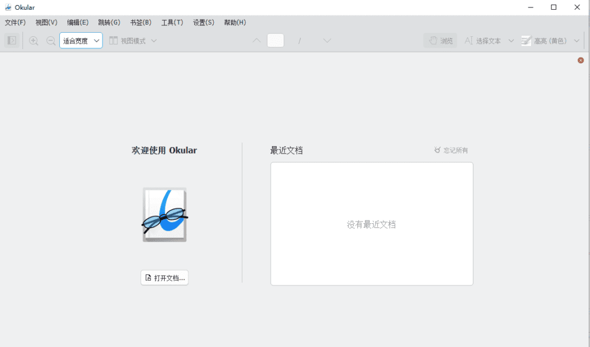590x347 pixels.
Task: Open the 适合宽度 zoom combo box
Action: [81, 41]
